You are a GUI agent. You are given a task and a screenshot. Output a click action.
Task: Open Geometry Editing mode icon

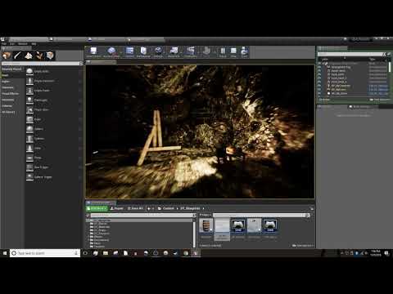coord(50,56)
